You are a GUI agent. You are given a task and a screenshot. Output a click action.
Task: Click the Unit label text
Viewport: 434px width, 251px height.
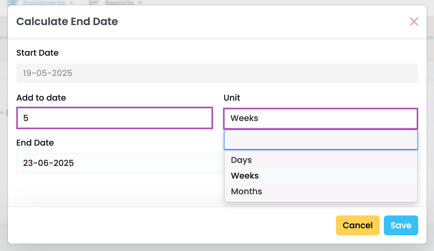coord(232,98)
